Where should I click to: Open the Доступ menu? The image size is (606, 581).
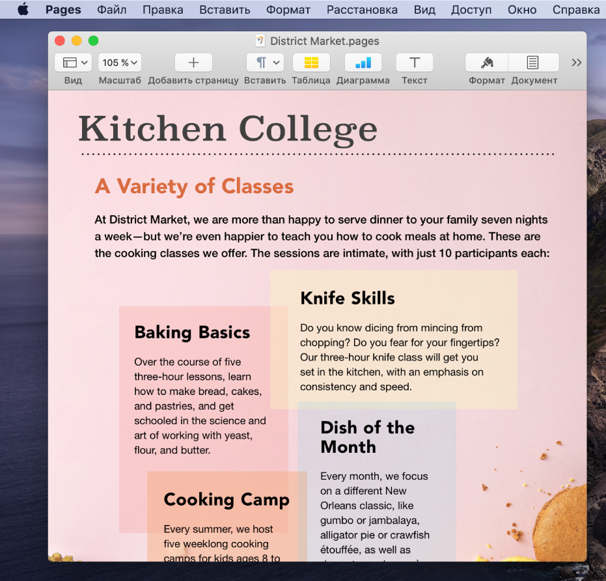(471, 10)
